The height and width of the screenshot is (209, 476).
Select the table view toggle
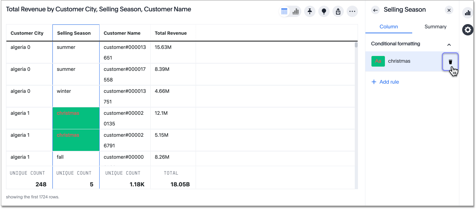[x=284, y=11]
